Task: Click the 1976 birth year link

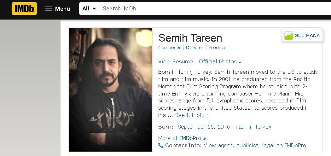Action: tap(224, 127)
